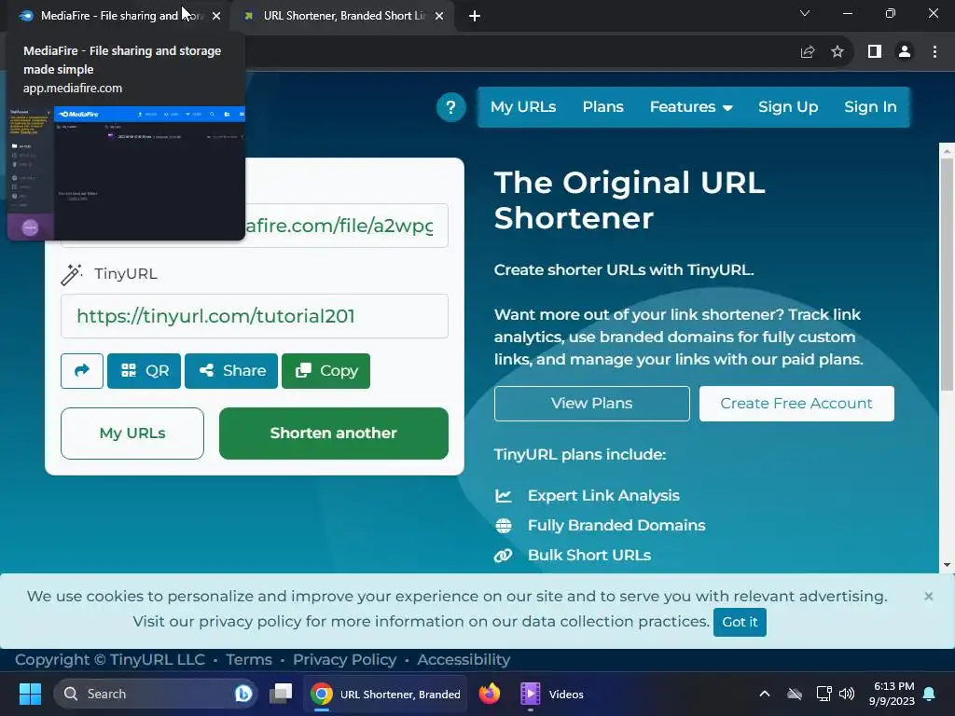
Task: Open My URLs white button in card
Action: click(x=132, y=434)
